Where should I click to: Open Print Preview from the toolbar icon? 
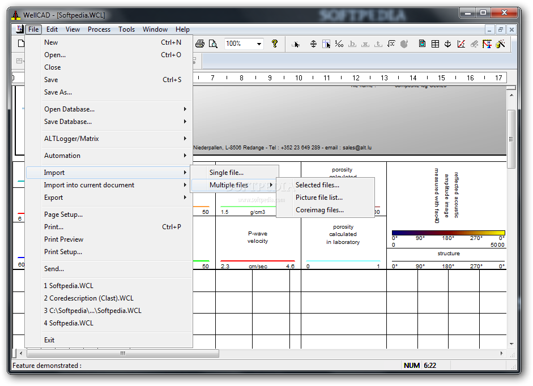213,44
